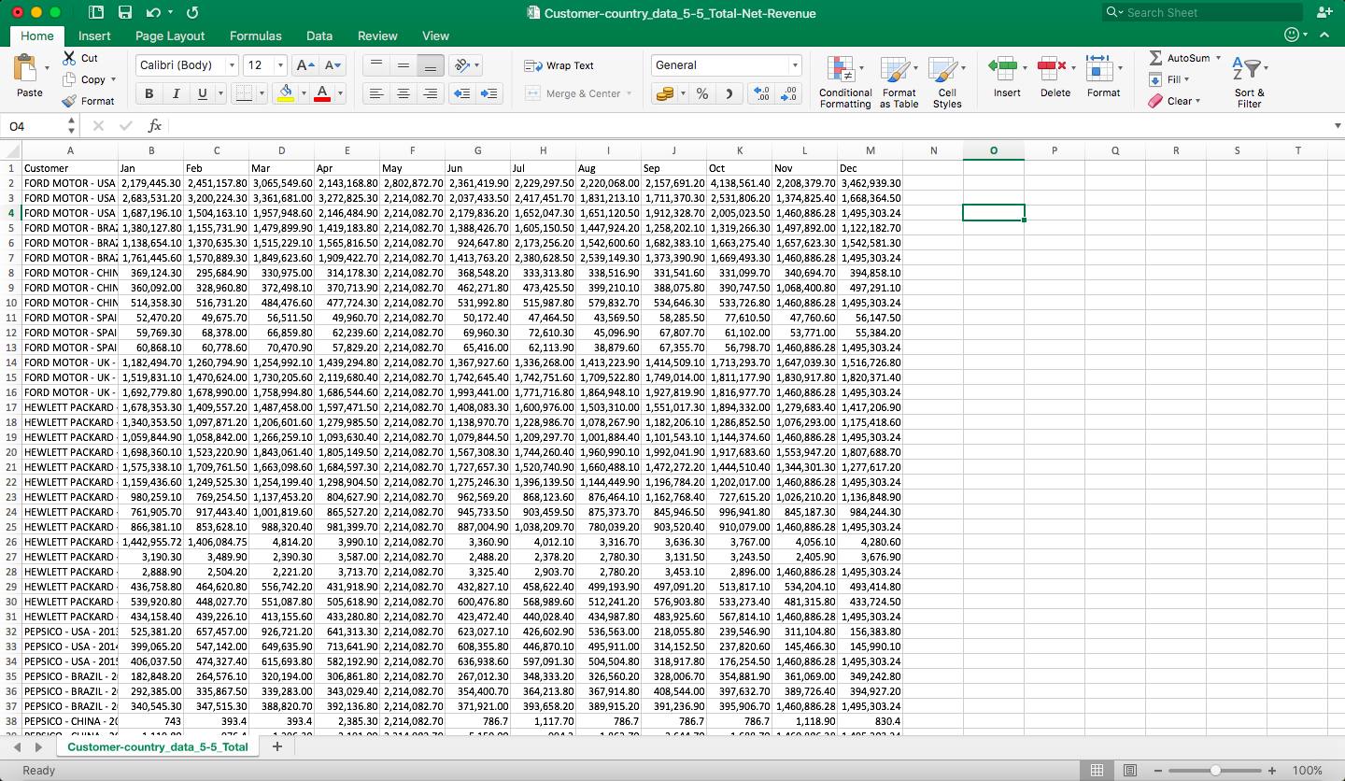Click Sort & Filter icon
The height and width of the screenshot is (781, 1345).
click(1247, 68)
